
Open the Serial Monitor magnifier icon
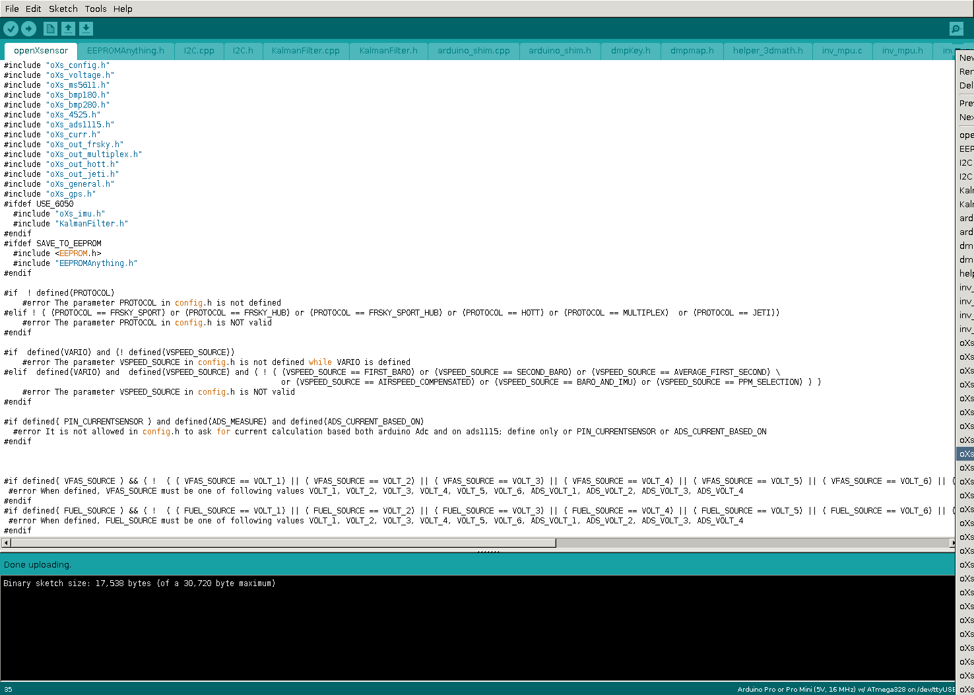(x=956, y=28)
